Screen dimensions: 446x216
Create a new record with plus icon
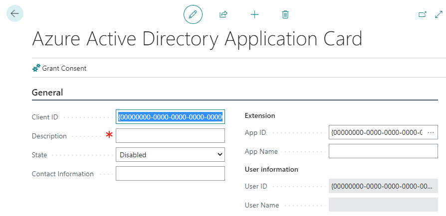coord(254,14)
